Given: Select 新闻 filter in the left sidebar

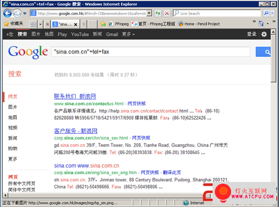Looking at the screenshot, I should tap(13, 138).
